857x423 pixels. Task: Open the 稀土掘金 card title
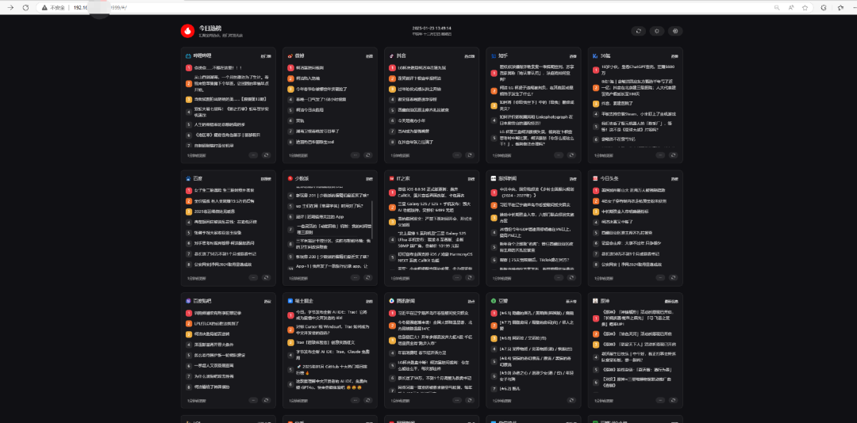point(303,301)
